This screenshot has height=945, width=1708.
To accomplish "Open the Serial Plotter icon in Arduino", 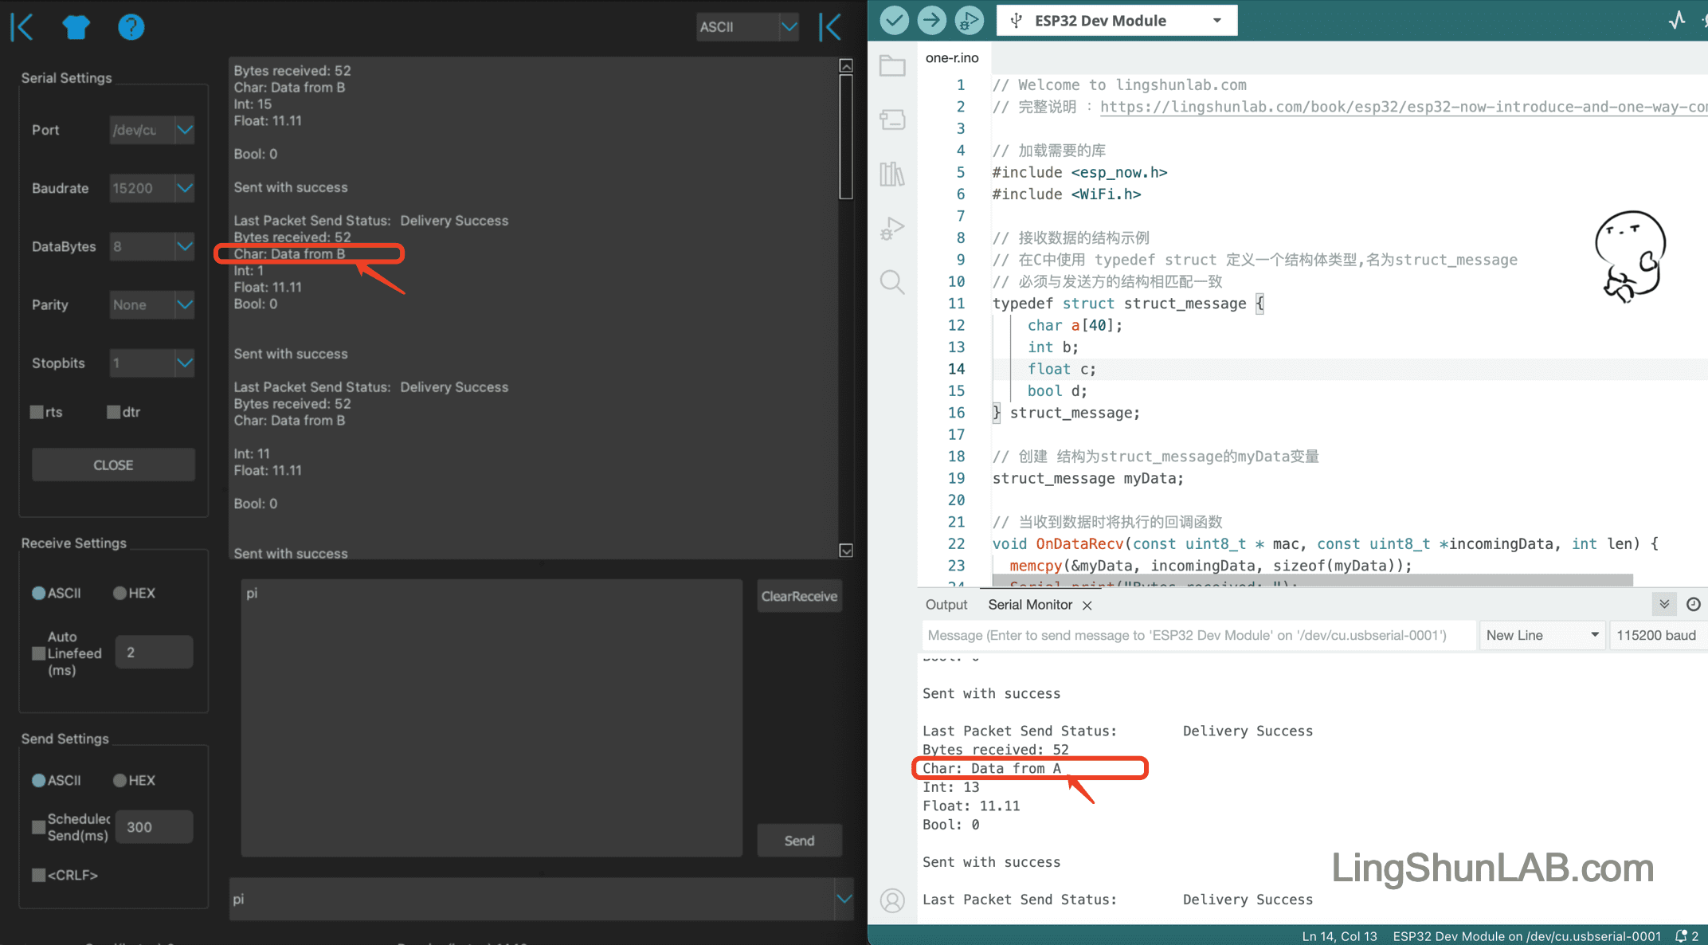I will [x=1673, y=21].
